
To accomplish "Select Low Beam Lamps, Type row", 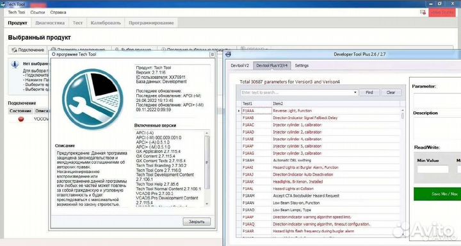I will click(318, 210).
